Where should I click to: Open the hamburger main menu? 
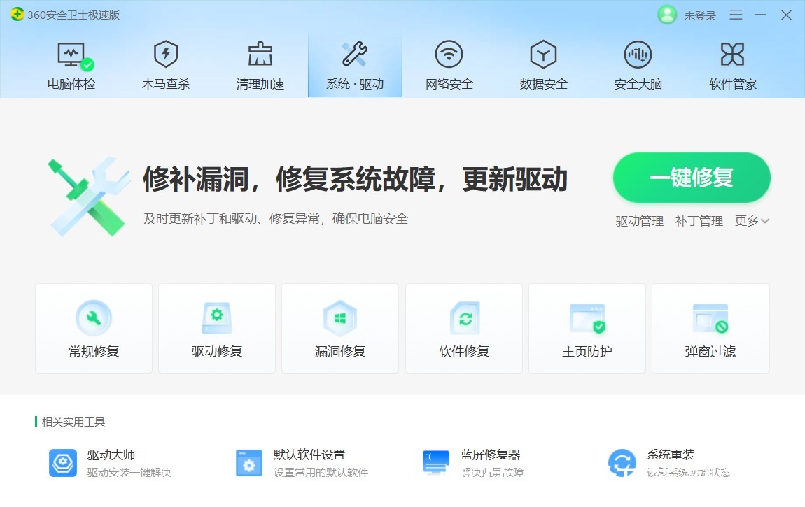tap(736, 15)
